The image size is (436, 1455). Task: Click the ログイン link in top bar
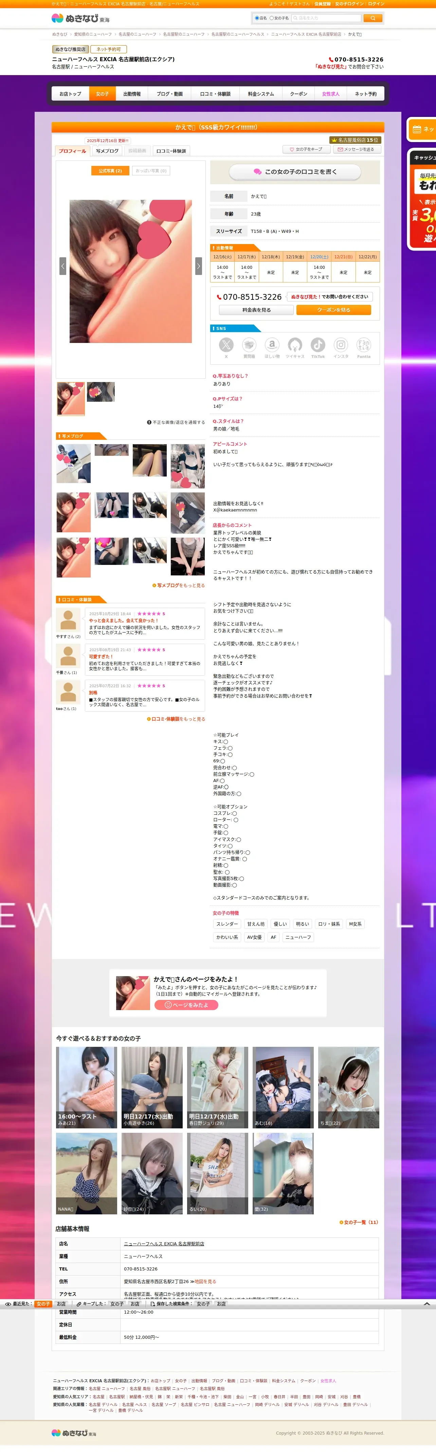click(376, 3)
